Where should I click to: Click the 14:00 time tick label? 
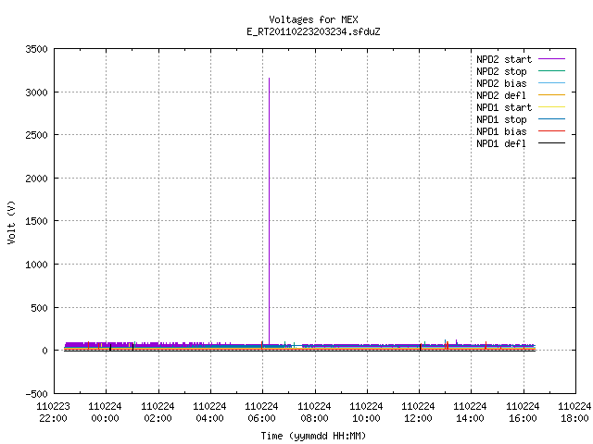coord(470,419)
